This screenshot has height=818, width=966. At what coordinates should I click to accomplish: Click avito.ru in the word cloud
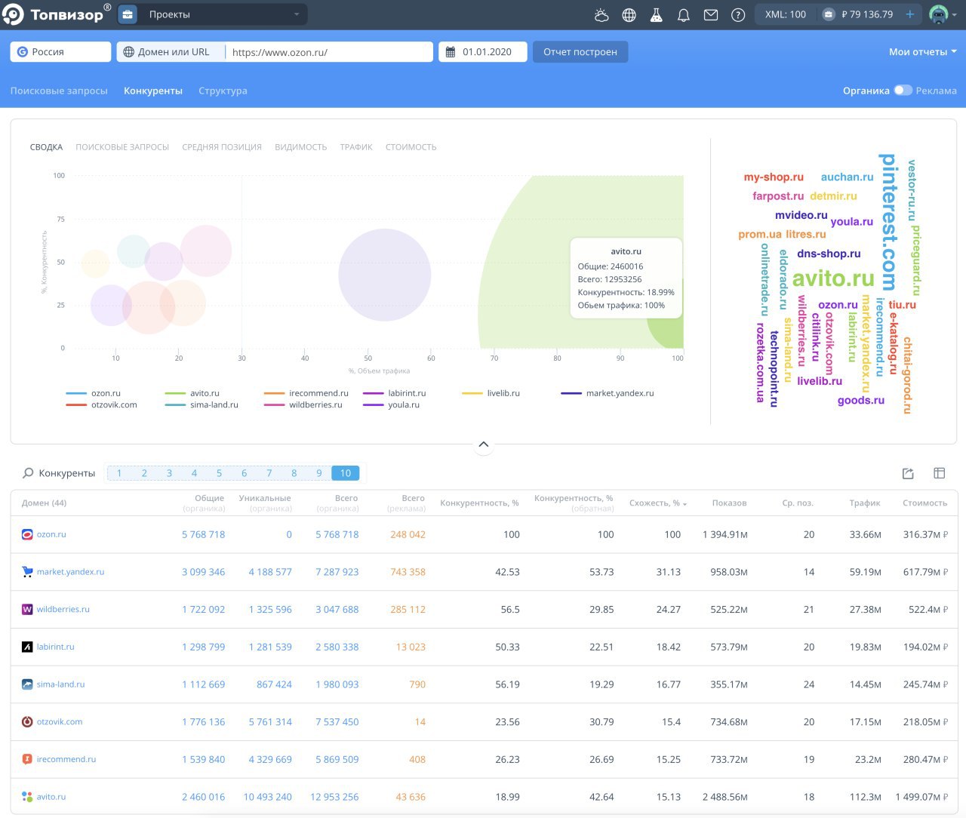pyautogui.click(x=833, y=278)
